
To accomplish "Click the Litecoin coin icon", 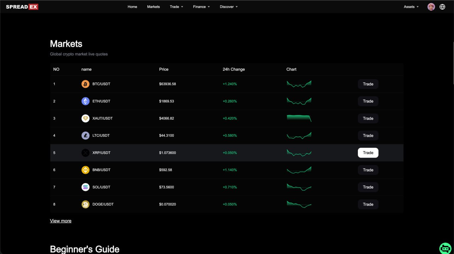I will pos(85,136).
